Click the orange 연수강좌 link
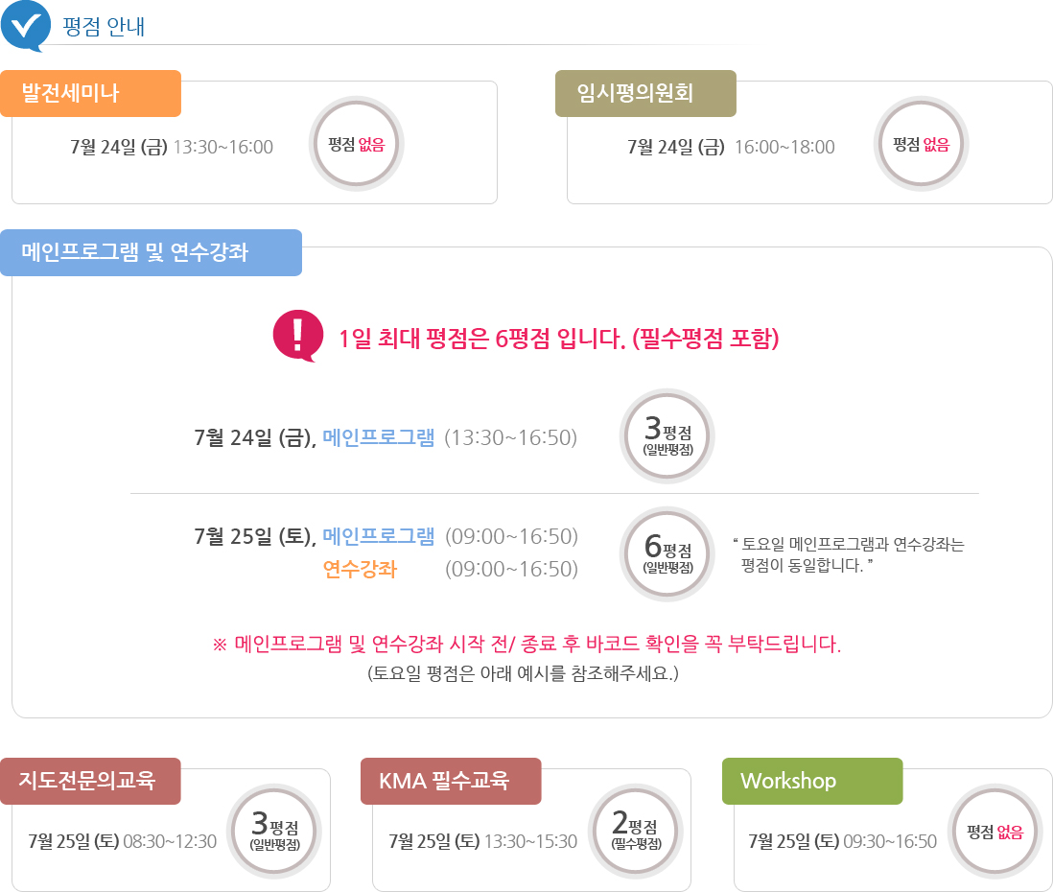The height and width of the screenshot is (892, 1053). point(360,570)
